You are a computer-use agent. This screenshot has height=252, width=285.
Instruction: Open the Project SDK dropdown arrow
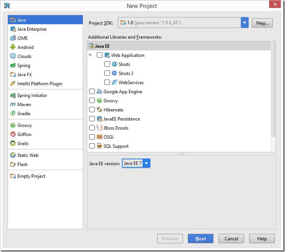pos(245,23)
